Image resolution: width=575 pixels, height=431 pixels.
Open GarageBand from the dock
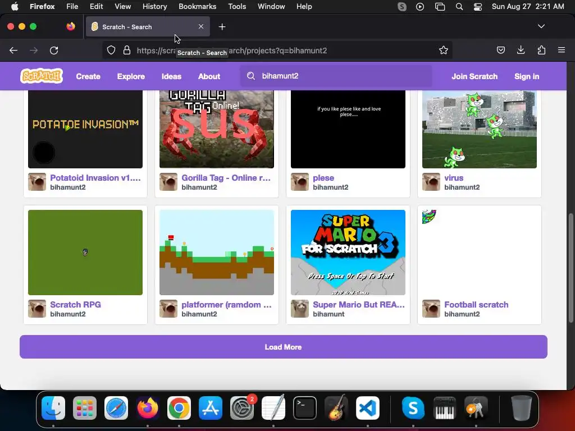(336, 408)
